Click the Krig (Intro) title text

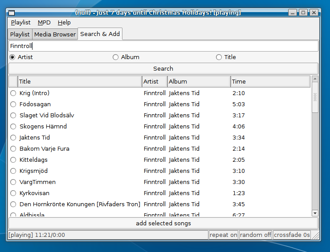pos(35,93)
